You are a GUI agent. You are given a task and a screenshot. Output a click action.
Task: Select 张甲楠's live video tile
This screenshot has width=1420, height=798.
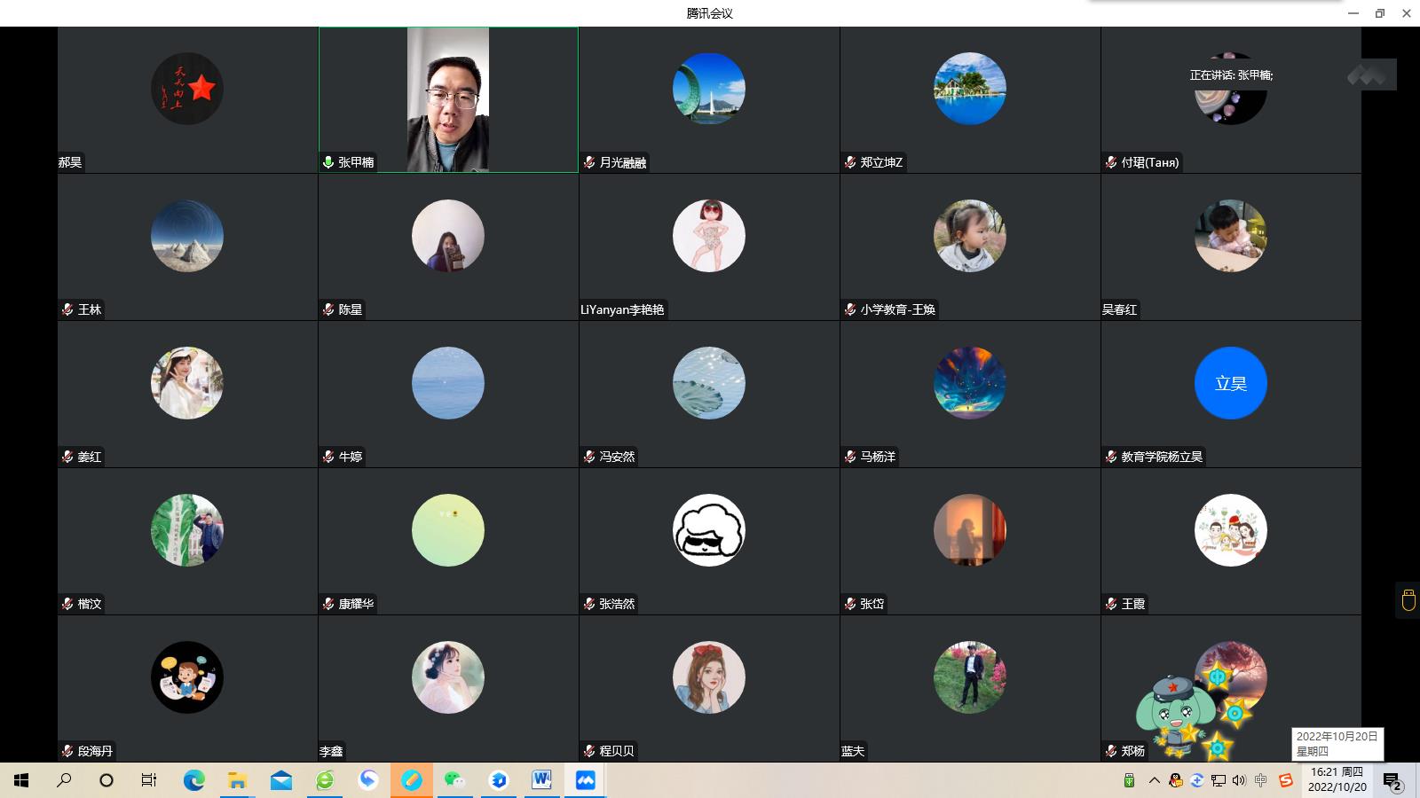click(448, 99)
